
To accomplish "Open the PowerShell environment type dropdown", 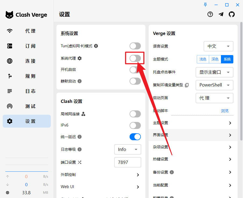I will 215,85.
